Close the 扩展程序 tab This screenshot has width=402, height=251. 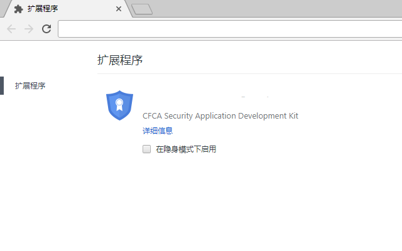(x=119, y=9)
